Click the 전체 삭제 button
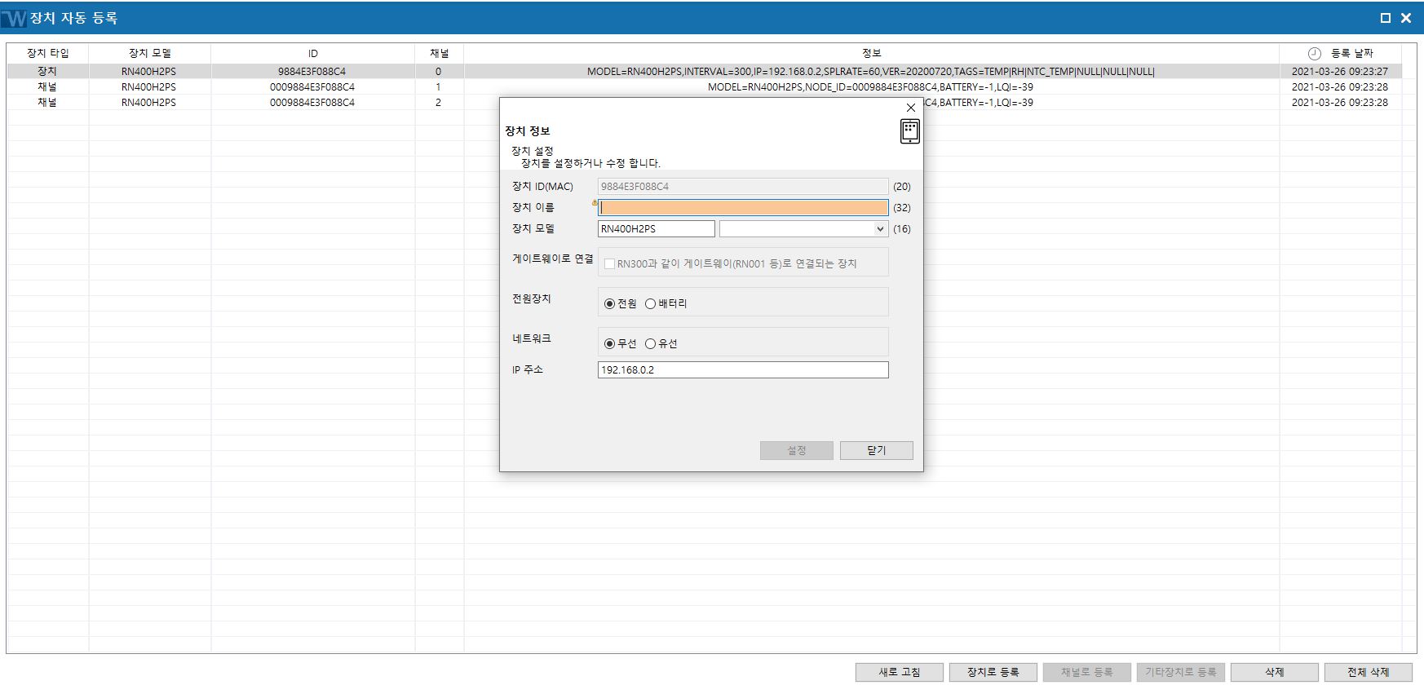Screen dimensions: 1424x694 click(x=1369, y=672)
